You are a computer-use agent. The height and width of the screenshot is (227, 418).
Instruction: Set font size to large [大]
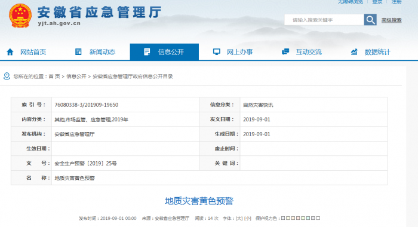[239, 218]
